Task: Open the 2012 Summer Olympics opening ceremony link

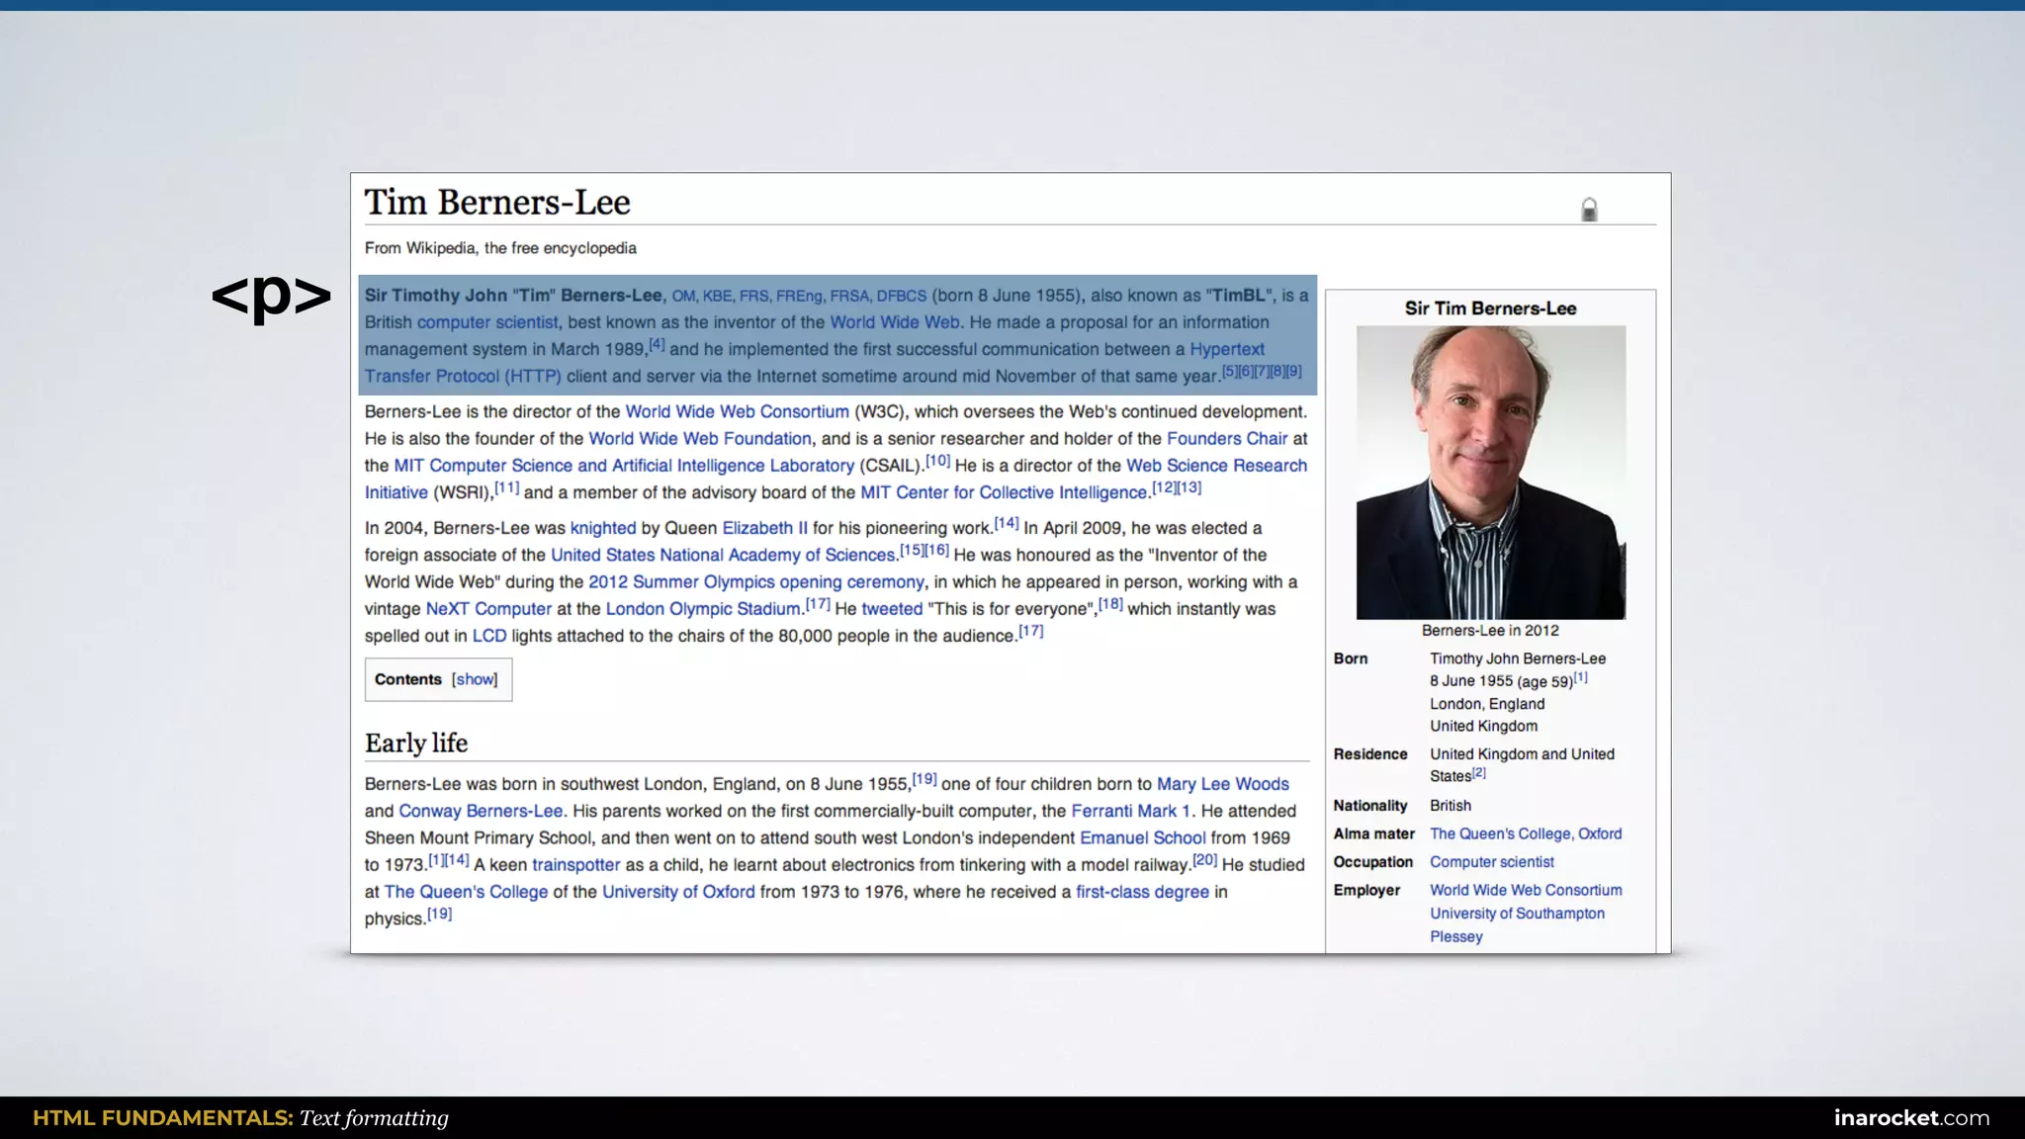Action: [x=755, y=582]
